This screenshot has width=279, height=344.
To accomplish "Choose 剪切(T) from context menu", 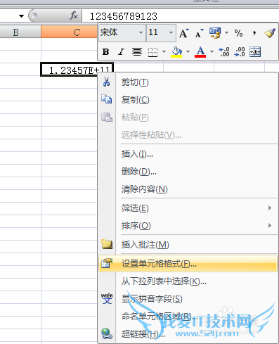I will [x=188, y=82].
